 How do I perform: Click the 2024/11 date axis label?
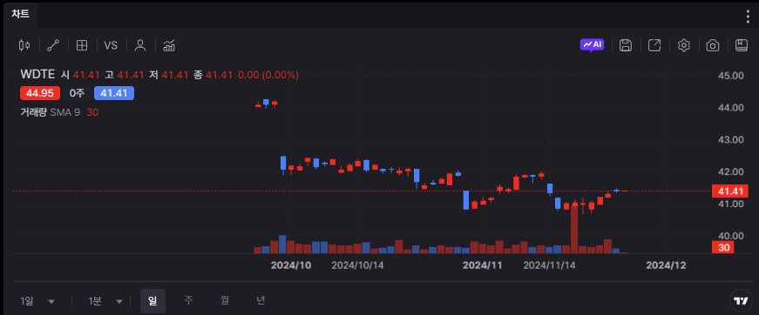[483, 265]
